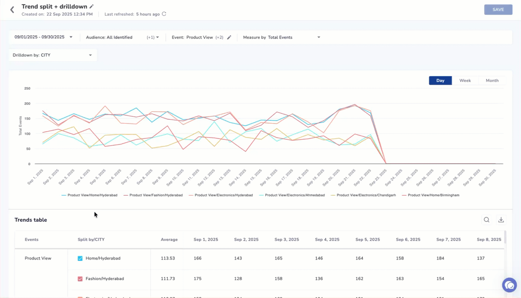
Task: Uncheck the Home/Hyderabad checkbox
Action: (x=80, y=258)
